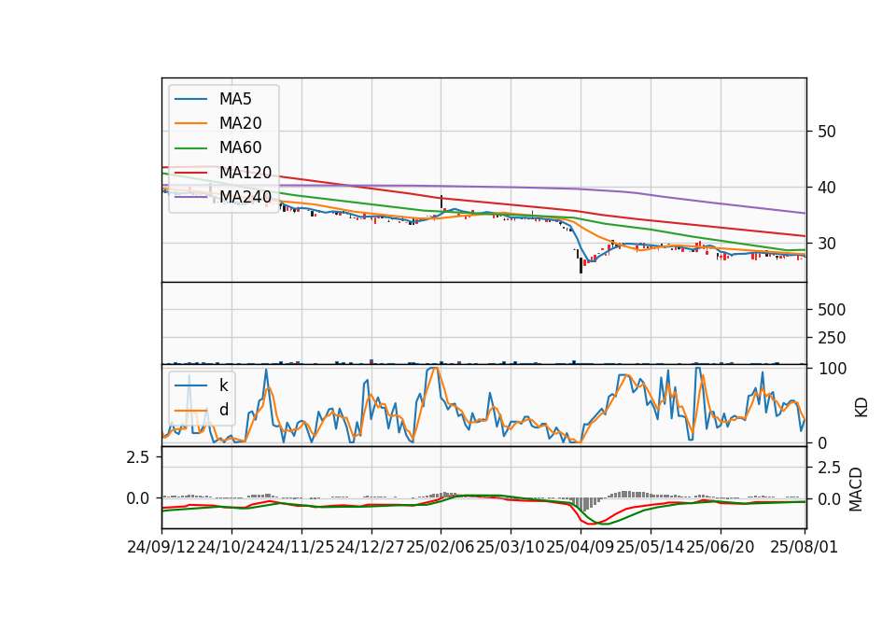Click the MA5 legend label
The image size is (896, 644).
(x=235, y=99)
